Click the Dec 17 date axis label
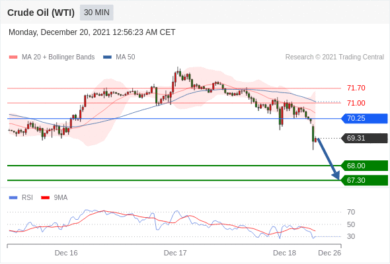Image resolution: width=390 pixels, height=264 pixels. click(x=175, y=253)
